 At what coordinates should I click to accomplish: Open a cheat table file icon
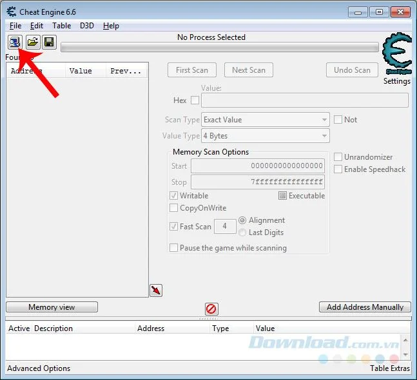pos(33,42)
